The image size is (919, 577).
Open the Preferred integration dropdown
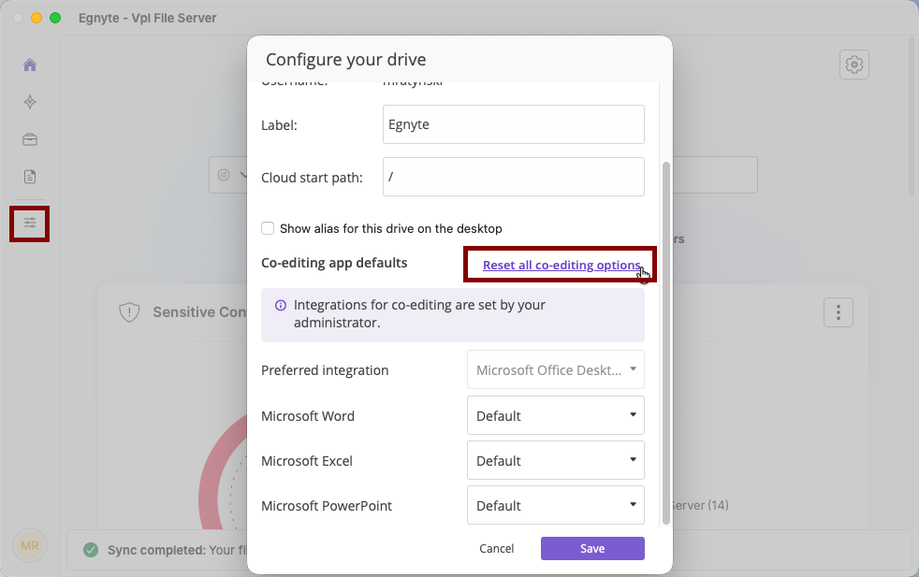click(556, 369)
